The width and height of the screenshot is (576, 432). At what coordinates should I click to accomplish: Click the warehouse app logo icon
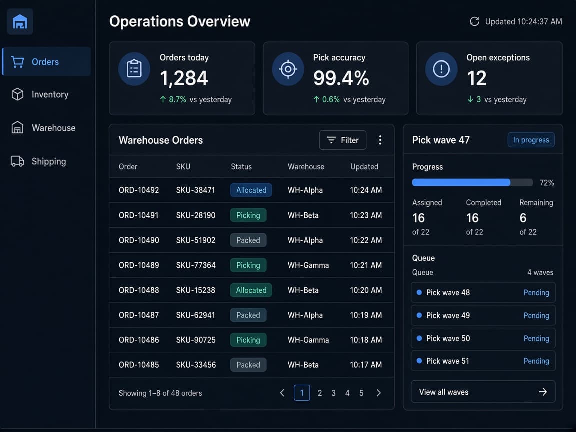click(x=20, y=21)
